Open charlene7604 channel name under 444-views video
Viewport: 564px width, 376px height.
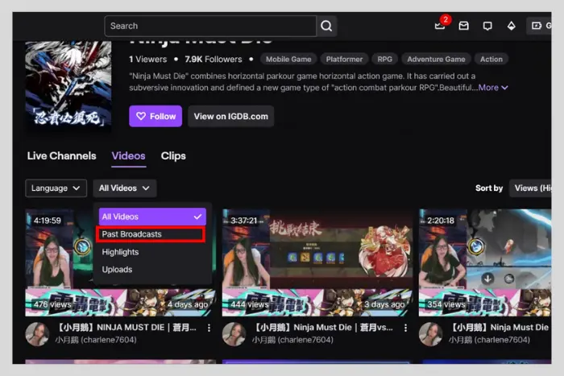[x=292, y=340]
